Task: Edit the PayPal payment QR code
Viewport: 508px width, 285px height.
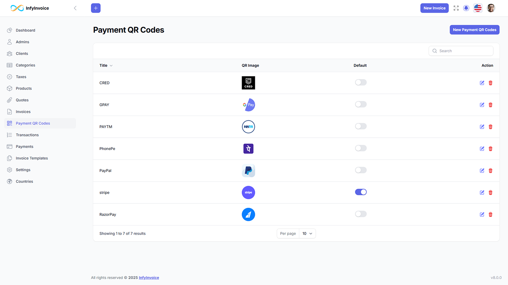Action: (x=481, y=171)
